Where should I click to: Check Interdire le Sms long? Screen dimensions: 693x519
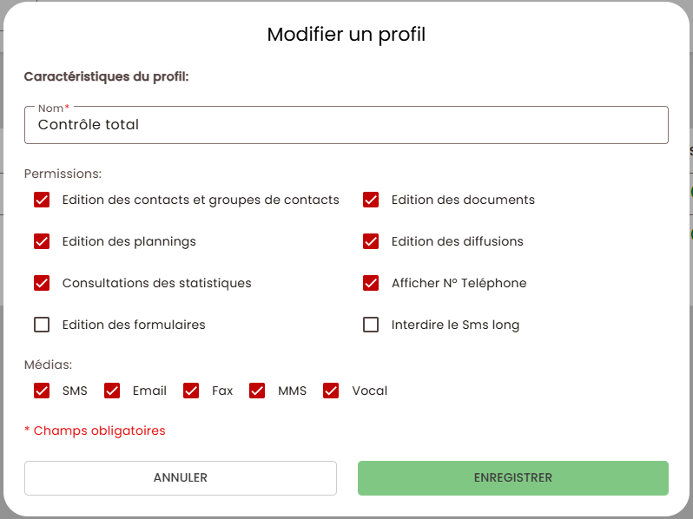371,325
